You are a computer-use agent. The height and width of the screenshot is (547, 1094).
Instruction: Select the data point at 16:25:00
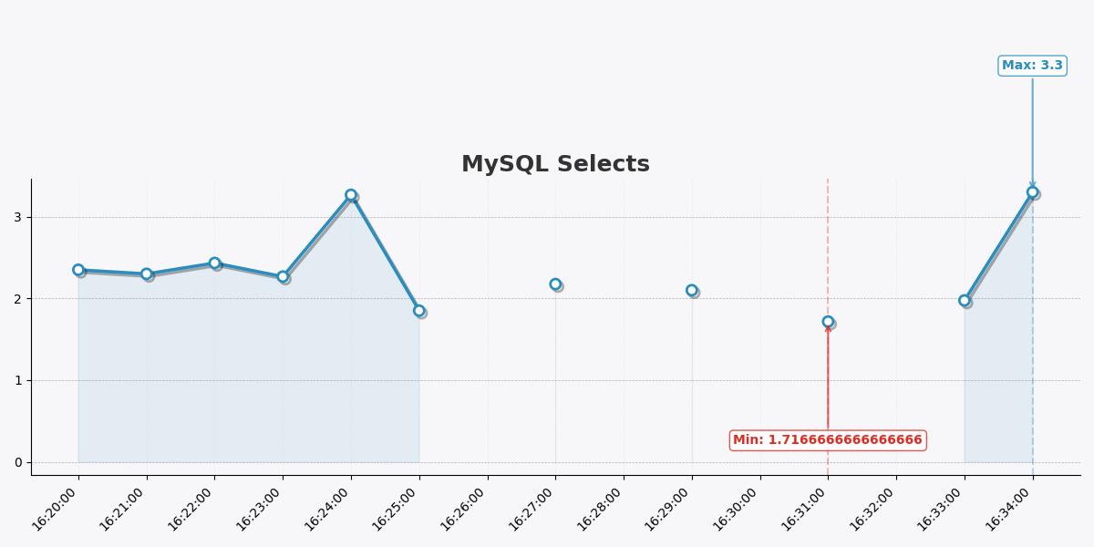tap(418, 311)
